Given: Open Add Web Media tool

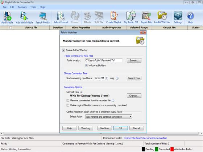Looking at the screenshot, I should (x=24, y=18).
